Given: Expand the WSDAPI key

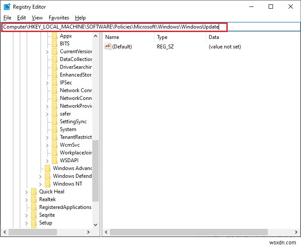Looking at the screenshot, I should click(47, 161).
